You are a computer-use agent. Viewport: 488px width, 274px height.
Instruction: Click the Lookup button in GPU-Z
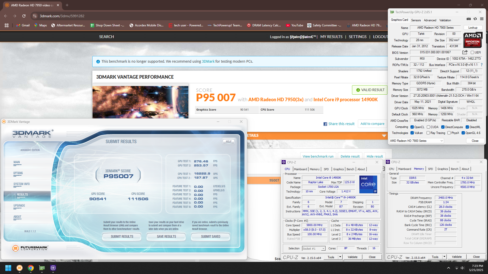(x=473, y=28)
